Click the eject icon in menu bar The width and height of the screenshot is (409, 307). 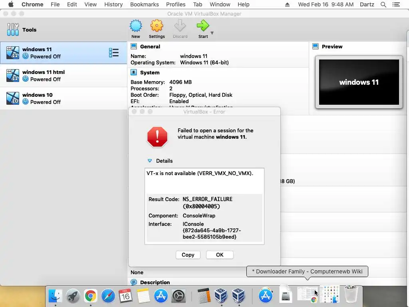287,4
